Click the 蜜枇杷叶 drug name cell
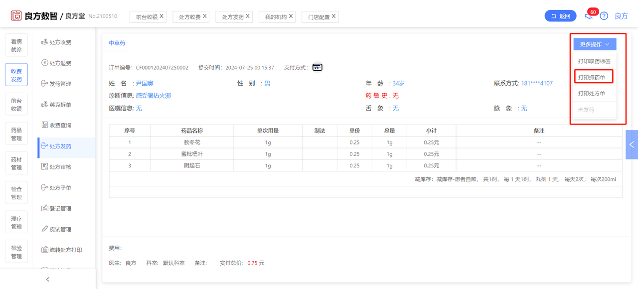The width and height of the screenshot is (638, 289). (x=192, y=154)
